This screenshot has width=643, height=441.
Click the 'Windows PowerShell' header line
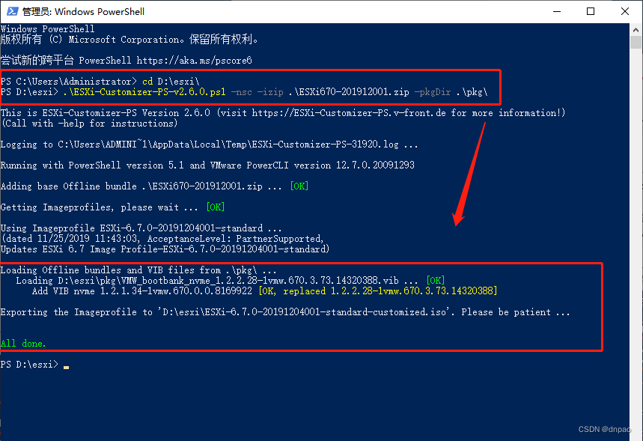48,29
